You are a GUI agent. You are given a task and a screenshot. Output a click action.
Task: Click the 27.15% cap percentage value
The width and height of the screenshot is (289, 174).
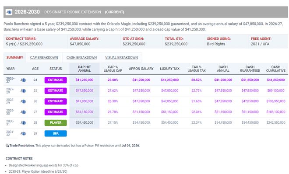click(113, 123)
